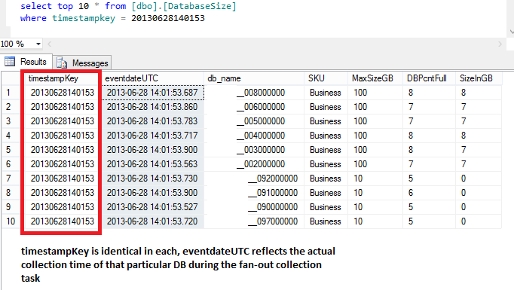The image size is (514, 290).
Task: Click the eventdateUTC cell ending 53.687
Action: pyautogui.click(x=153, y=93)
